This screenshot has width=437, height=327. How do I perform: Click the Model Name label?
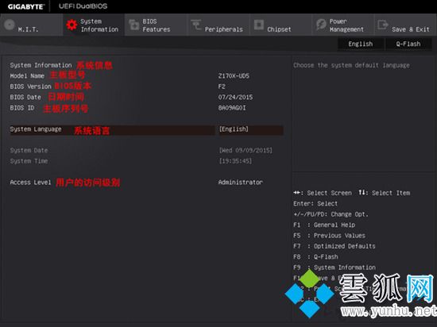click(x=27, y=75)
